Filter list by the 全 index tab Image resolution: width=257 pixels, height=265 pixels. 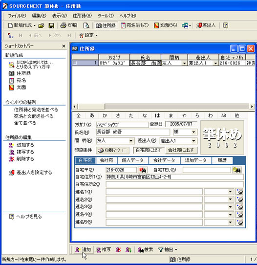tap(79, 115)
